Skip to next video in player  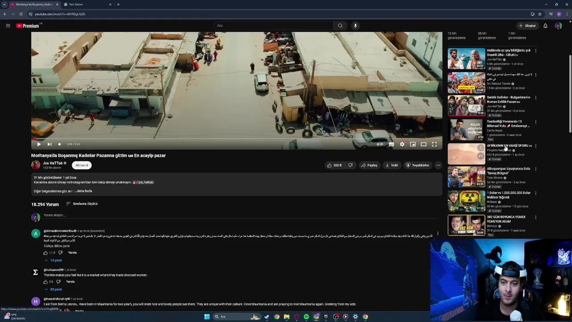49,144
